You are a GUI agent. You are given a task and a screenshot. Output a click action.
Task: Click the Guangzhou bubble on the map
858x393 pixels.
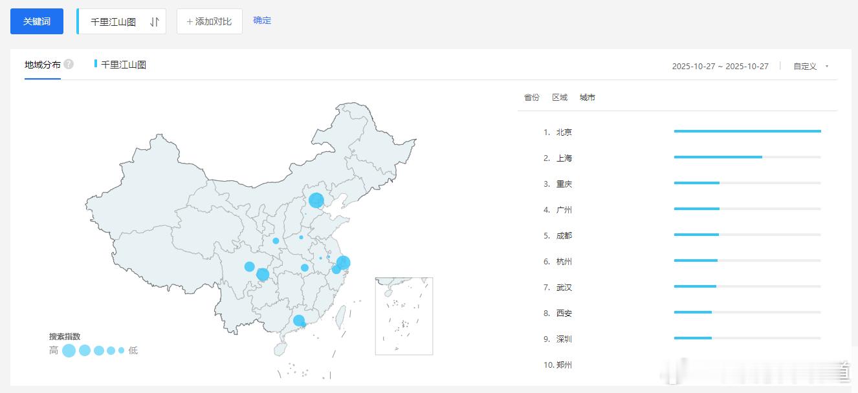pos(299,321)
